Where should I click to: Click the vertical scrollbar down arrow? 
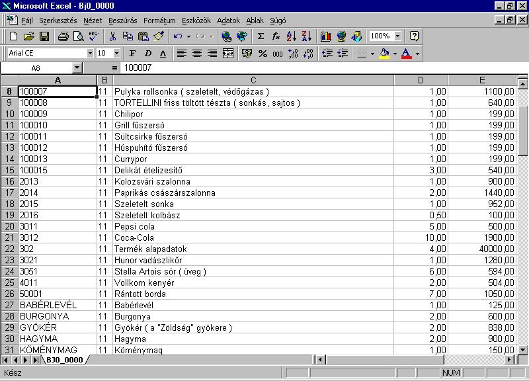(522, 350)
